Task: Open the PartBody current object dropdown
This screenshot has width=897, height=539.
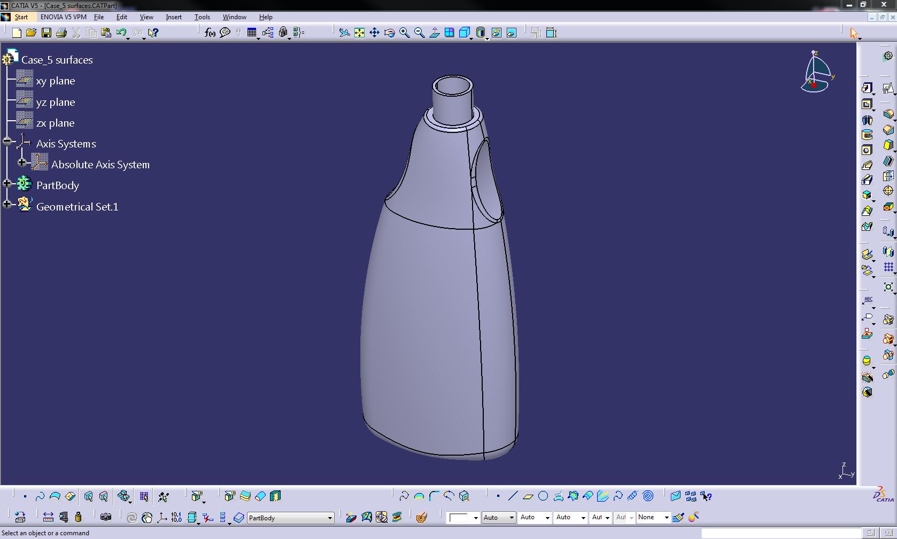Action: point(329,518)
